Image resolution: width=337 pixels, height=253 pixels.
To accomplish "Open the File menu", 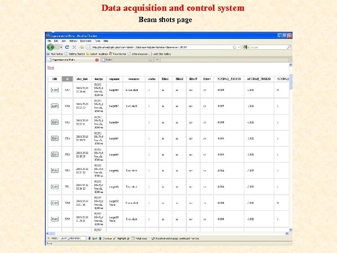I will point(49,41).
